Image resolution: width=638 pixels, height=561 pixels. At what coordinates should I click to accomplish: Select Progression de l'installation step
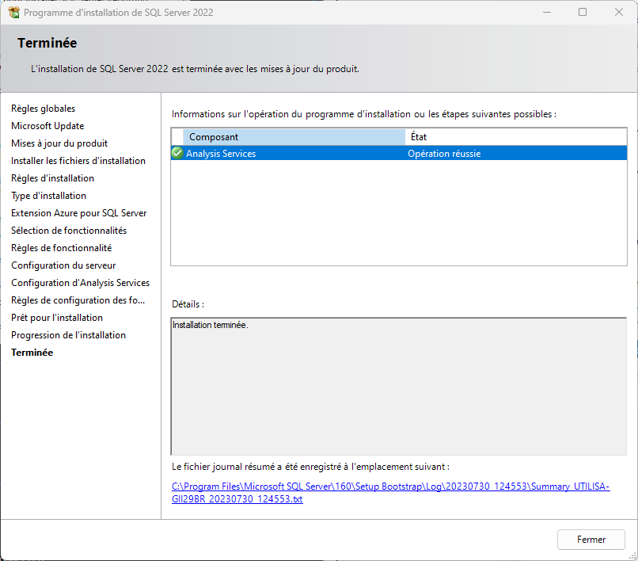(x=68, y=335)
